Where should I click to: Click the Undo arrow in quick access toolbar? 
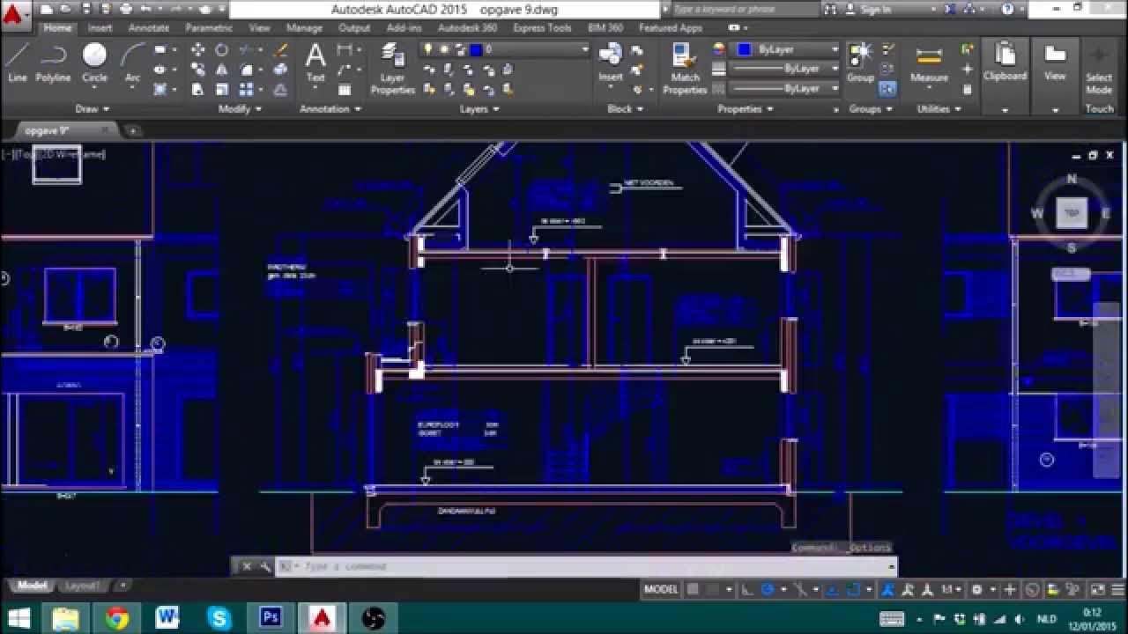click(146, 9)
